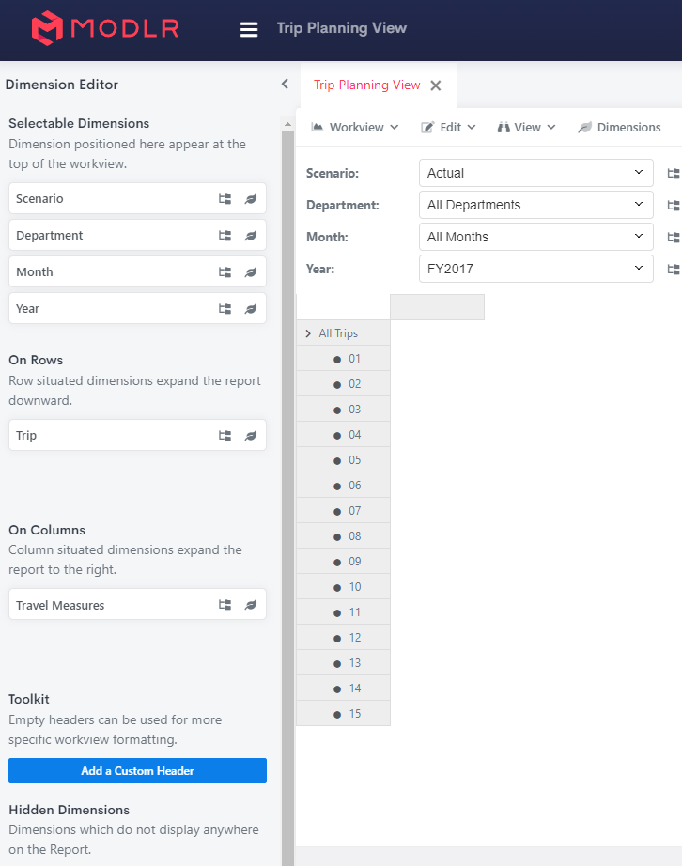Open the Workview menu
682x866 pixels.
point(355,126)
